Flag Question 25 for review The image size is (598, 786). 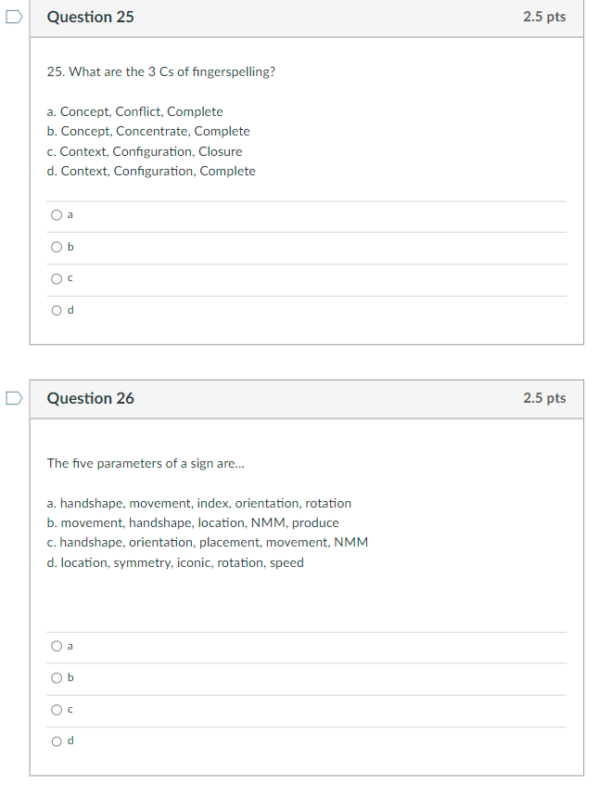coord(11,15)
